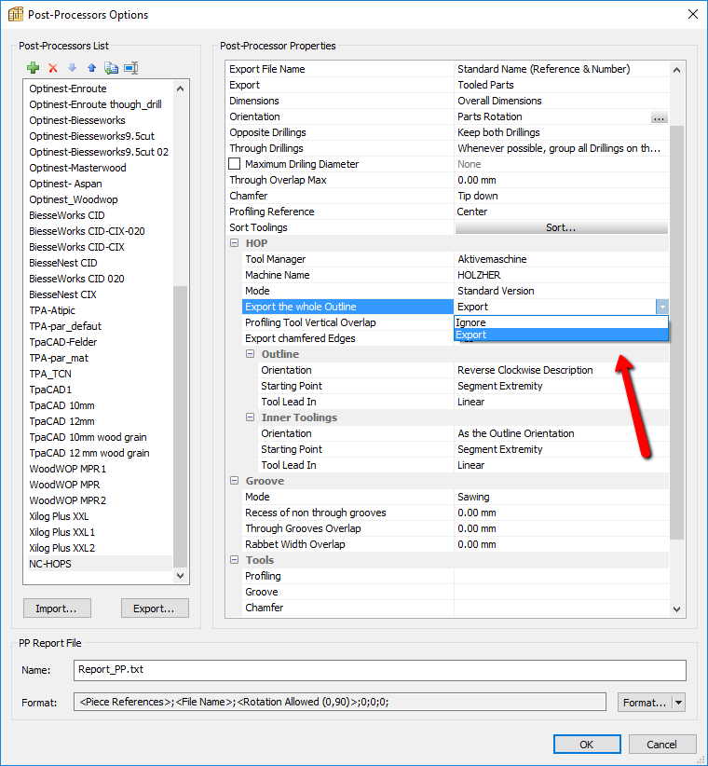
Task: Close the Post-Processors Options dialog
Action: 693,14
